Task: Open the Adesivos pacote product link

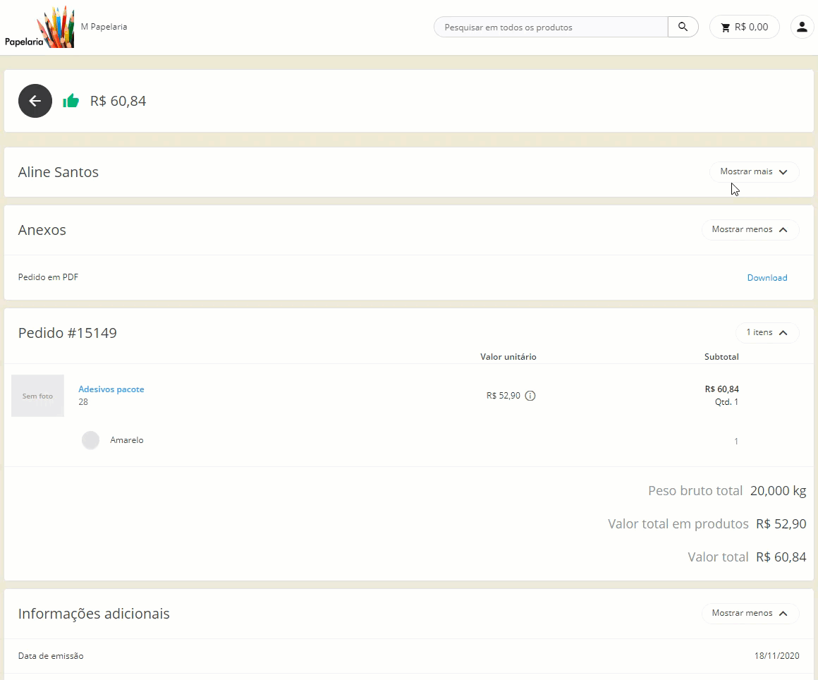Action: coord(111,389)
